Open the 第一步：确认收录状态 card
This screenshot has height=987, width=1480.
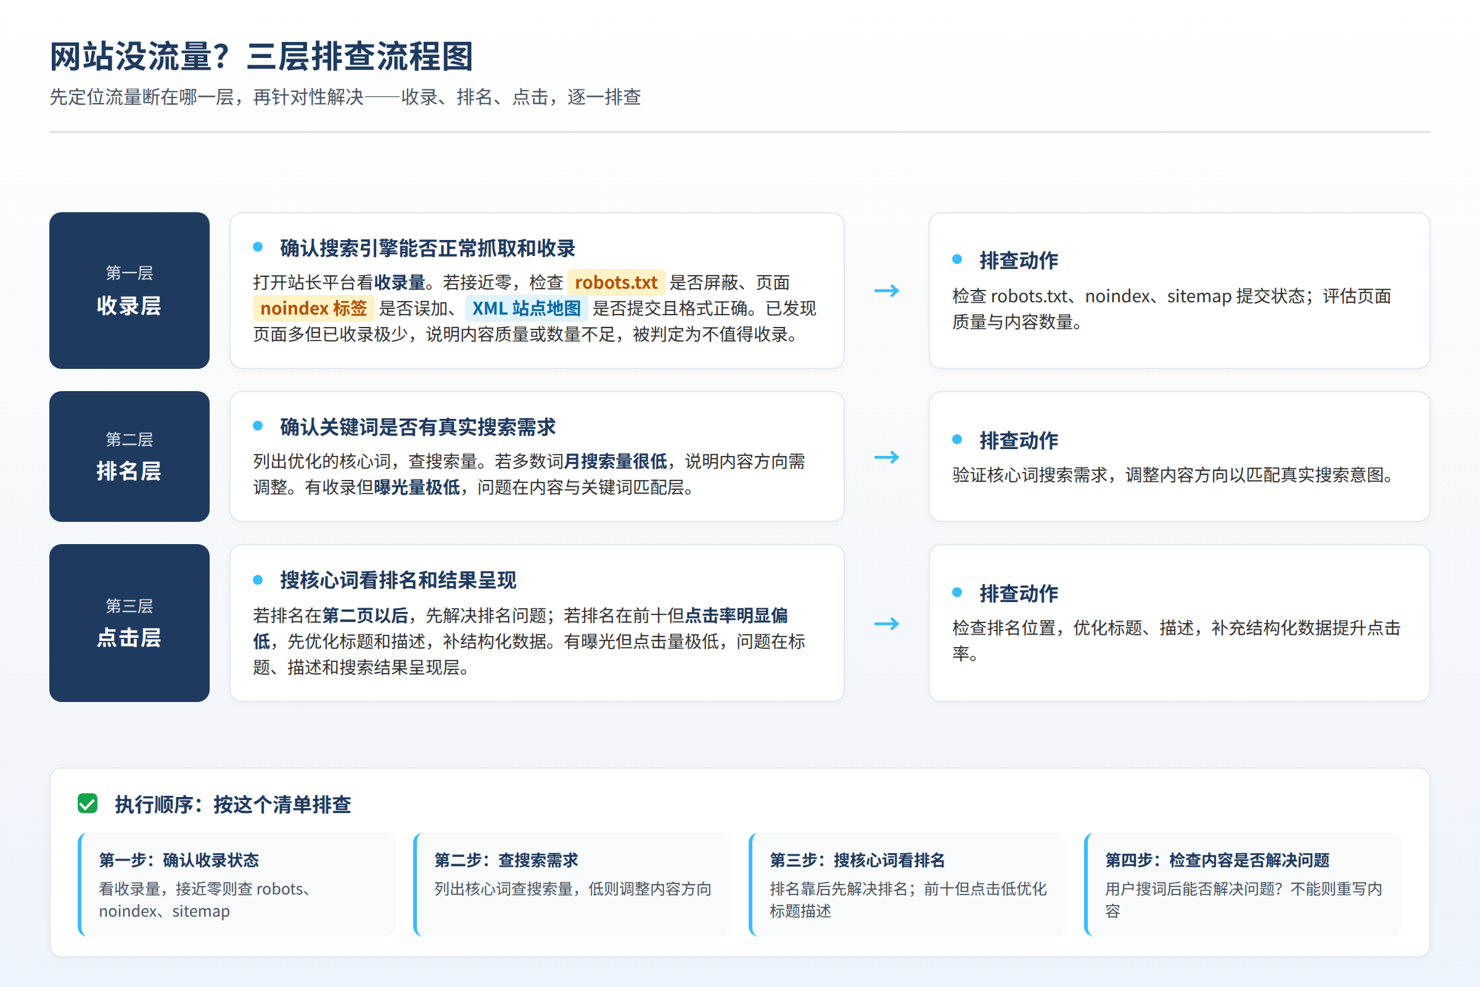[237, 885]
